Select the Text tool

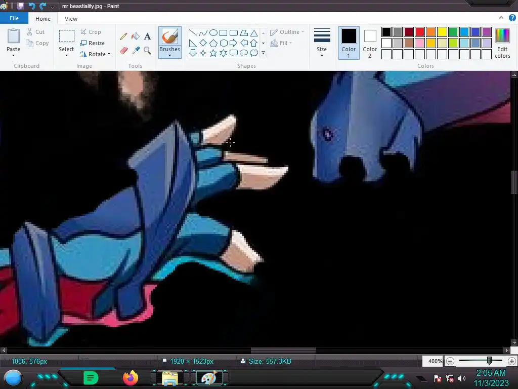point(147,36)
